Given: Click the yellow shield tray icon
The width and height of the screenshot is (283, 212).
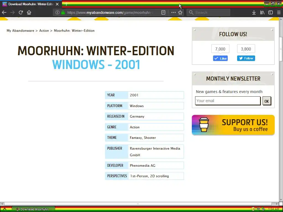Looking at the screenshot, I should (253, 209).
